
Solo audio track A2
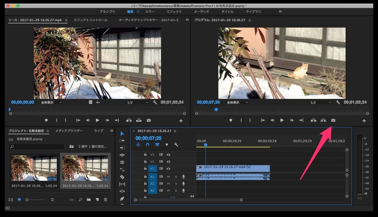176,183
